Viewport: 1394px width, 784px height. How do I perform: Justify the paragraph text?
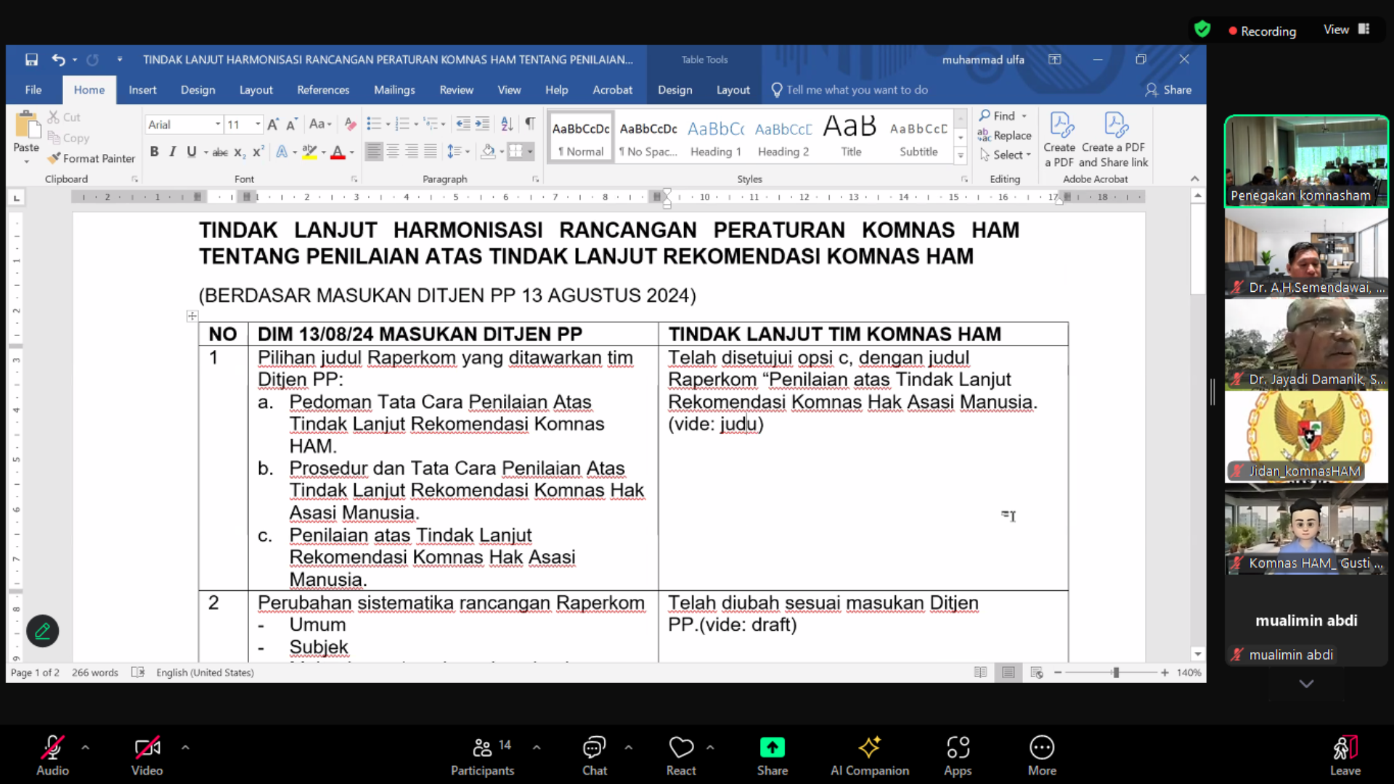[x=431, y=152]
